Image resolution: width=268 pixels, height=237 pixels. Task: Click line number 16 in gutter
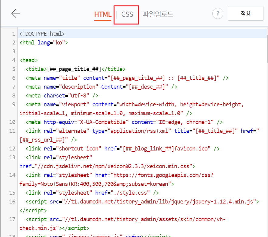click(12, 202)
